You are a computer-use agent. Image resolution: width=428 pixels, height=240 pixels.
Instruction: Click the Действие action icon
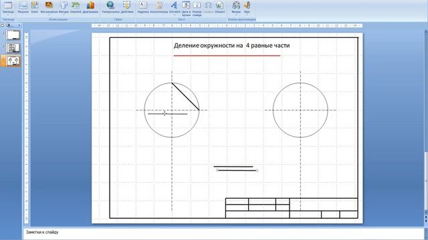[126, 7]
